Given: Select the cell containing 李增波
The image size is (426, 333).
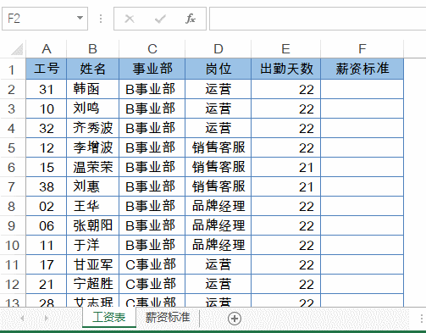Looking at the screenshot, I should coord(93,147).
